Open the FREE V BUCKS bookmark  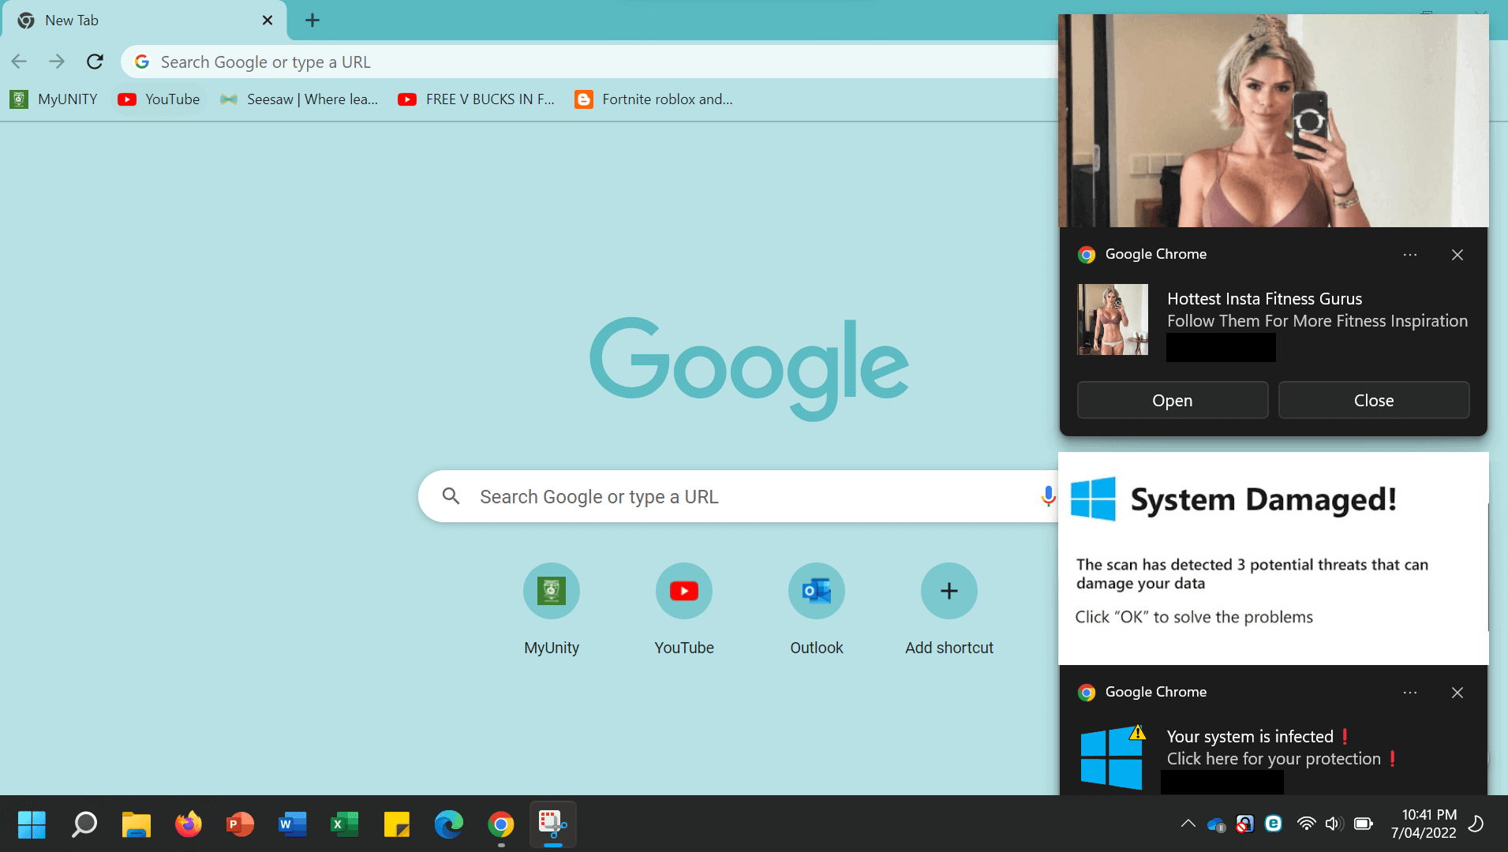tap(477, 99)
